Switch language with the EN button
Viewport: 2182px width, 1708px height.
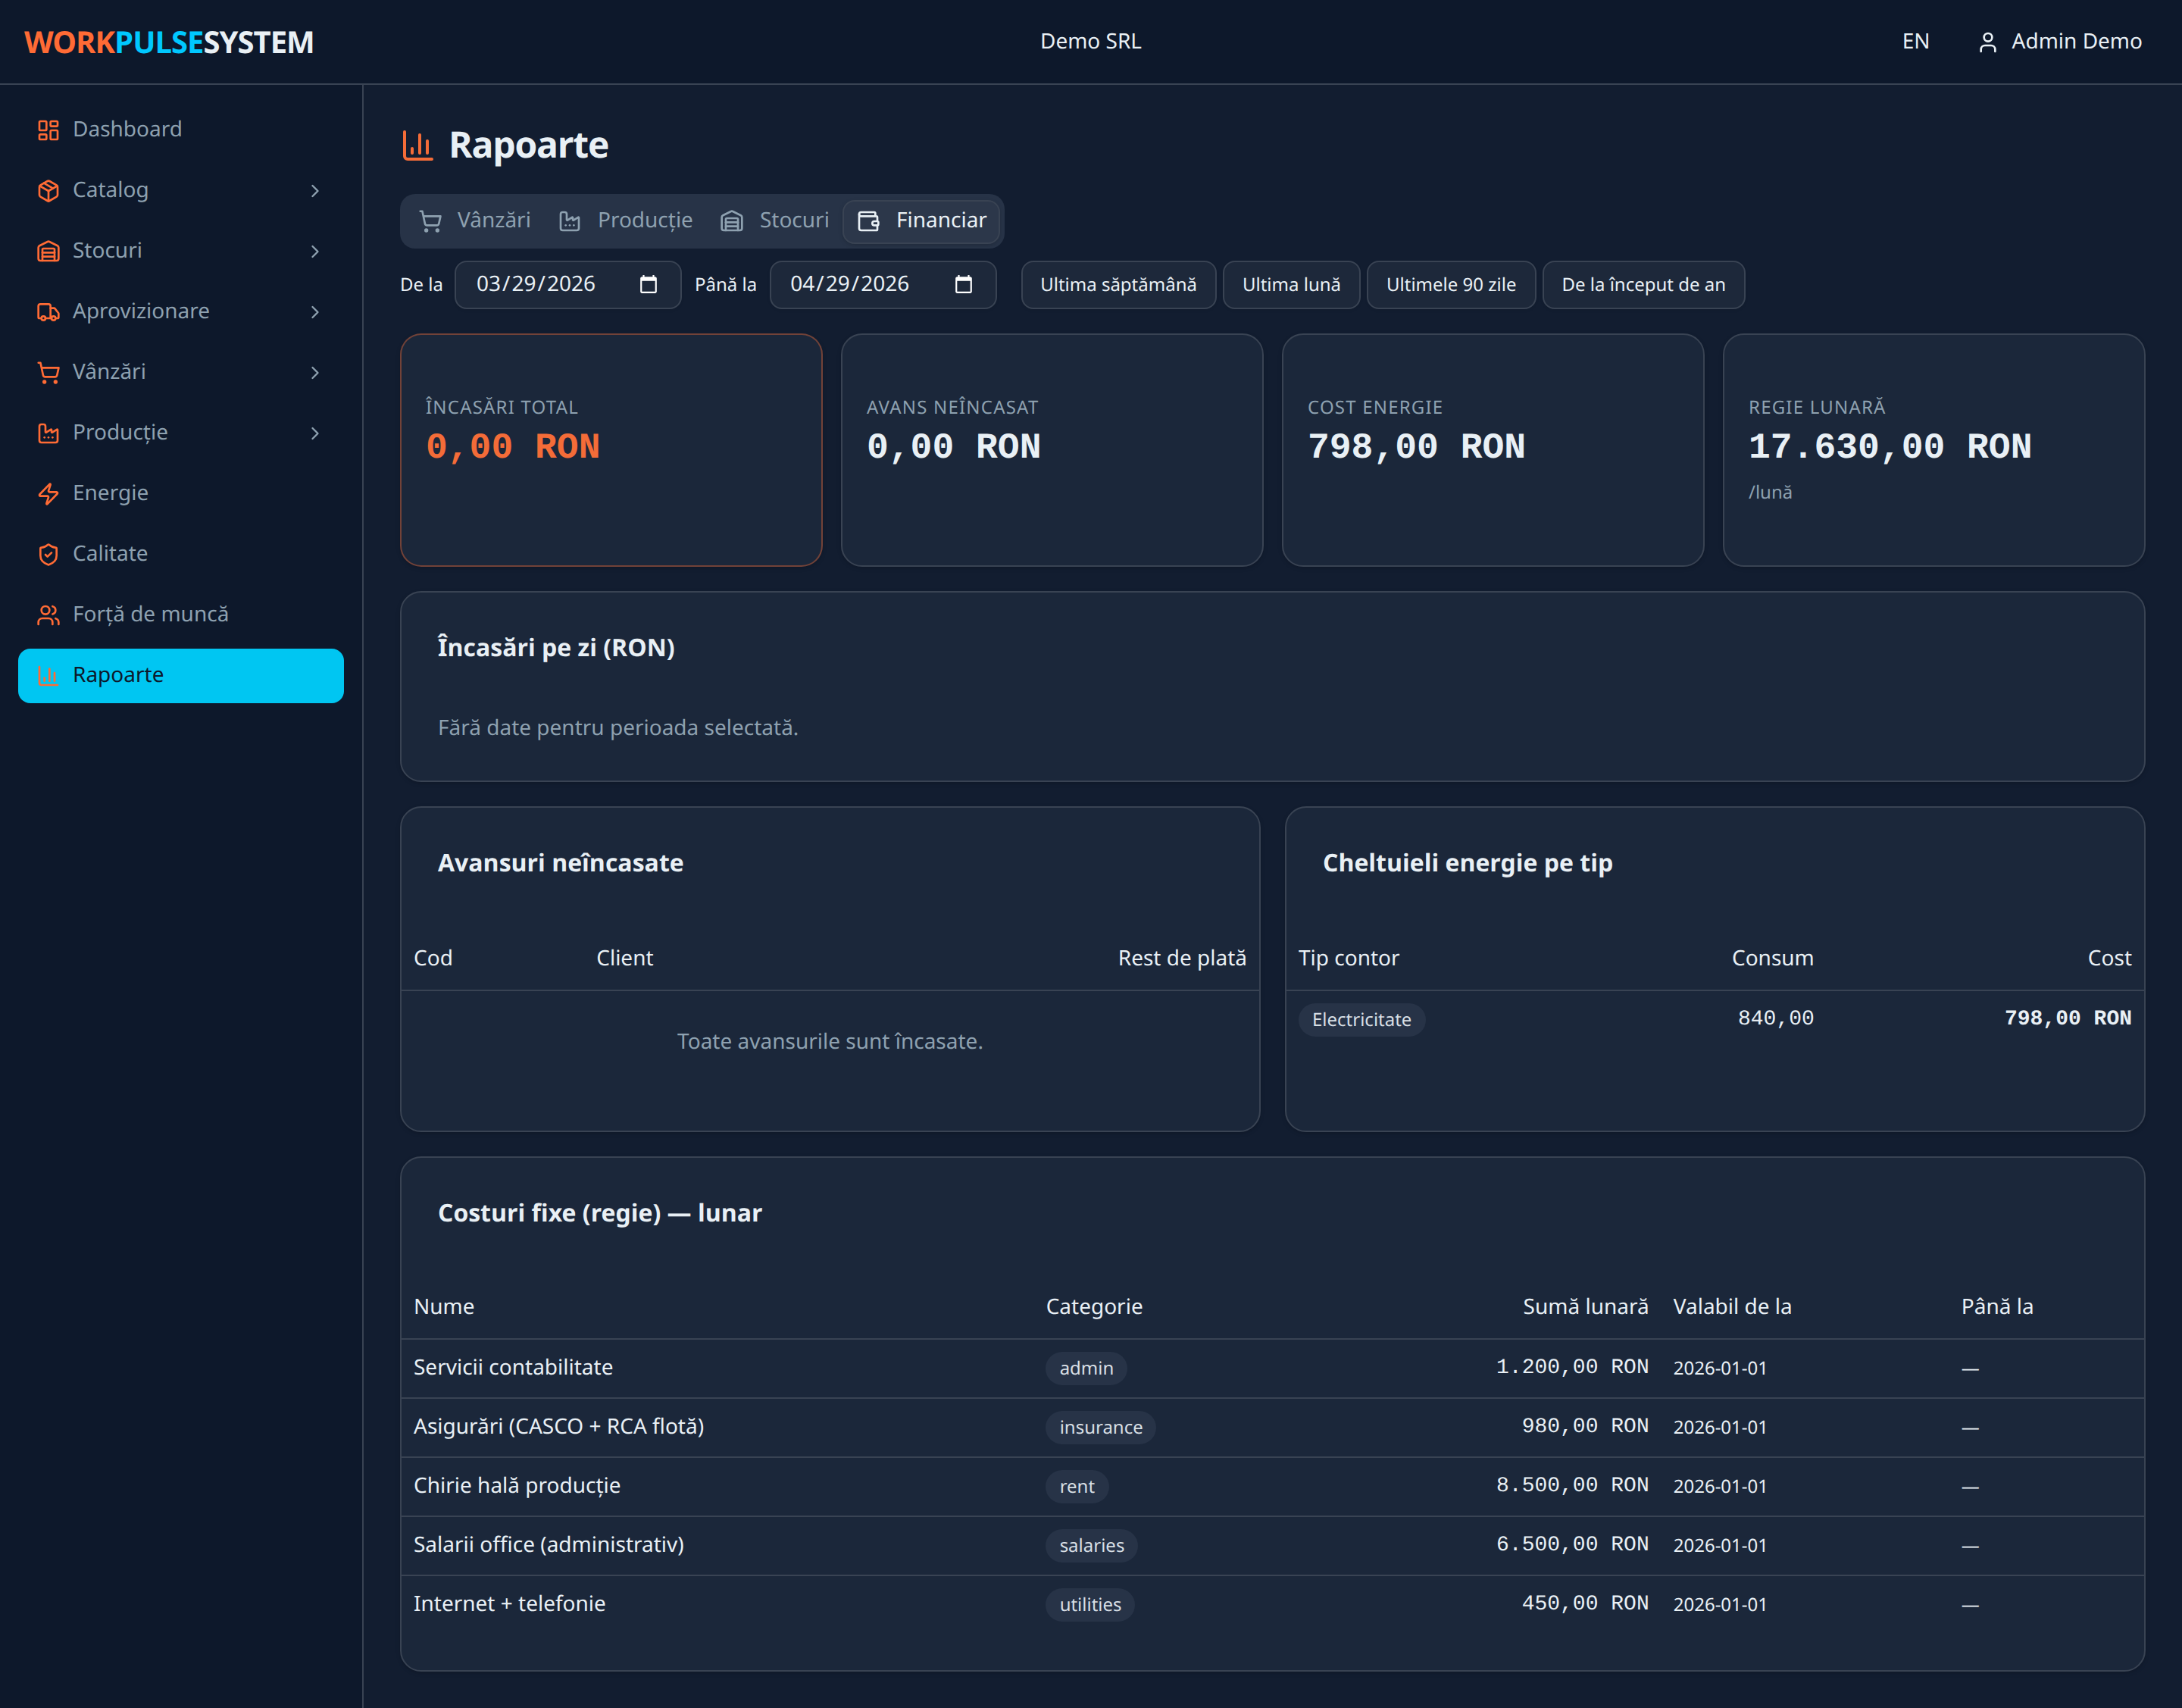[x=1915, y=42]
